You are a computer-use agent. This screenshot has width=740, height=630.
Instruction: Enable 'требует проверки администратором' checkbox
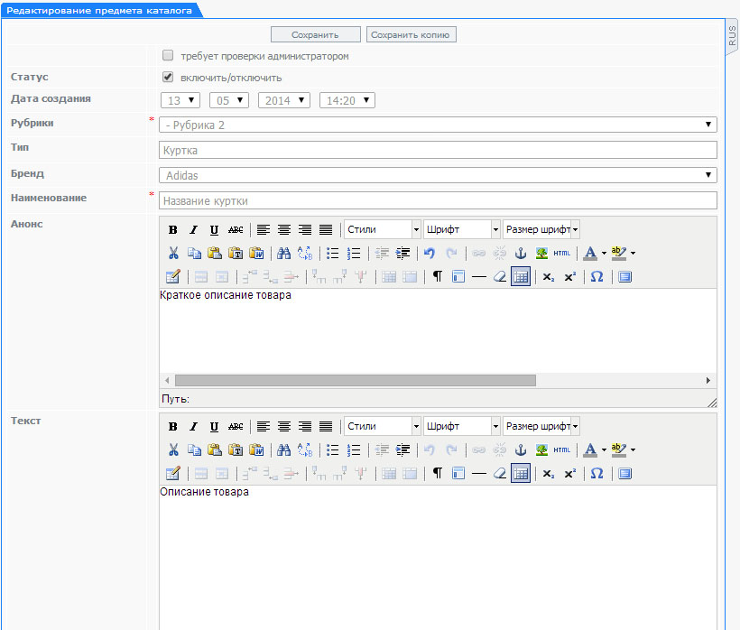pyautogui.click(x=168, y=55)
